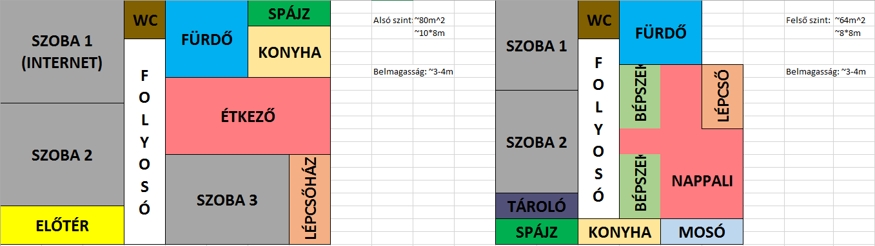Image resolution: width=875 pixels, height=246 pixels.
Task: Click the red NAPPALI area
Action: pos(702,180)
